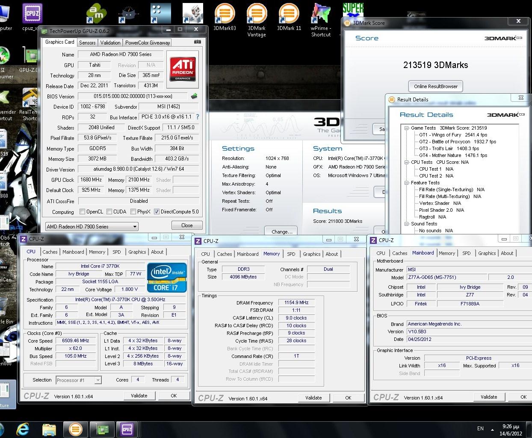Open the four-dots desktop shortcut
Viewport: 532px width, 438px height.
click(160, 13)
